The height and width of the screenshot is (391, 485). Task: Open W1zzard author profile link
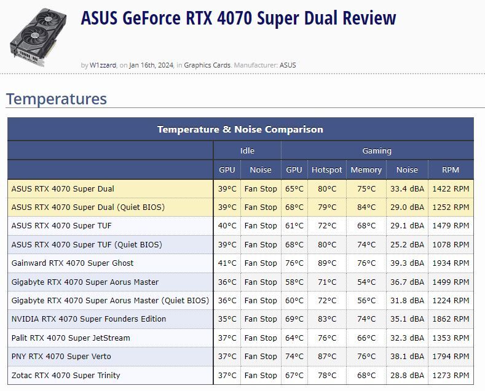103,65
